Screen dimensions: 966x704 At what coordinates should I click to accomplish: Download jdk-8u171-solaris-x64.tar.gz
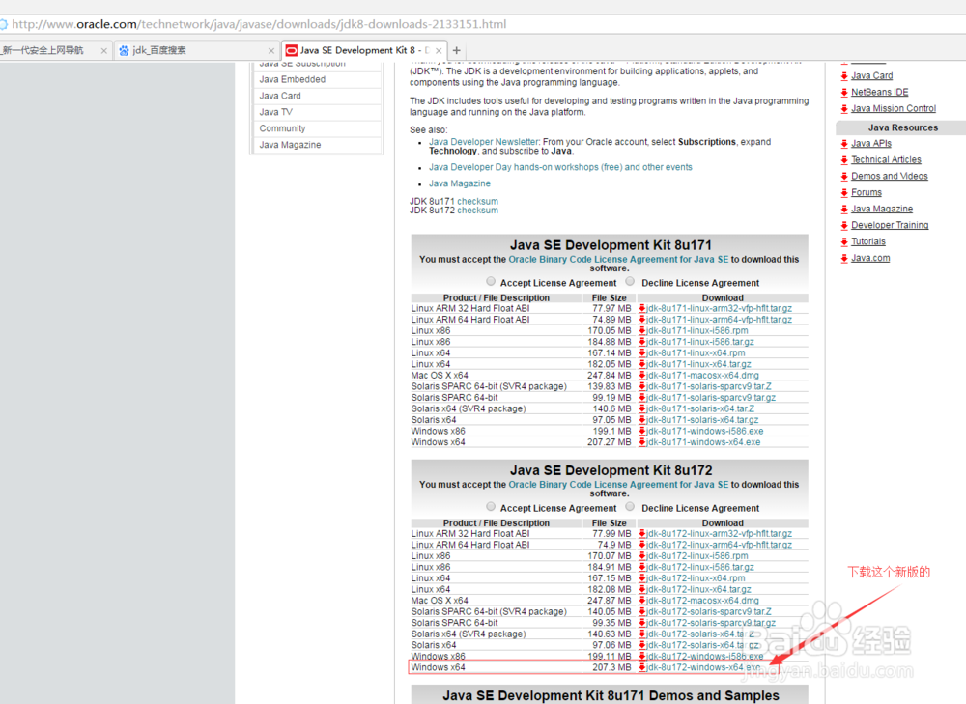point(702,420)
